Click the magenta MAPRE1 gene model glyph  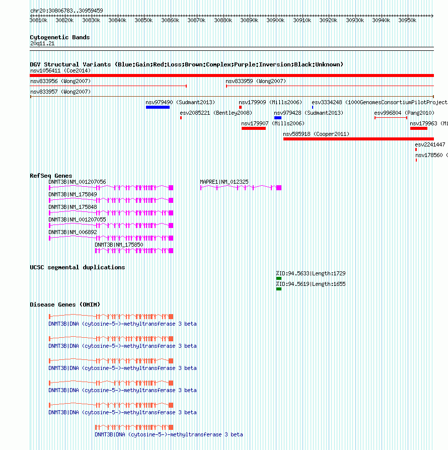point(241,188)
